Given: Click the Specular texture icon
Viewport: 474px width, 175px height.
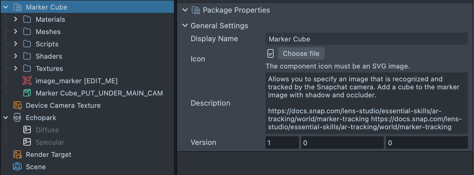Looking at the screenshot, I should [x=27, y=142].
